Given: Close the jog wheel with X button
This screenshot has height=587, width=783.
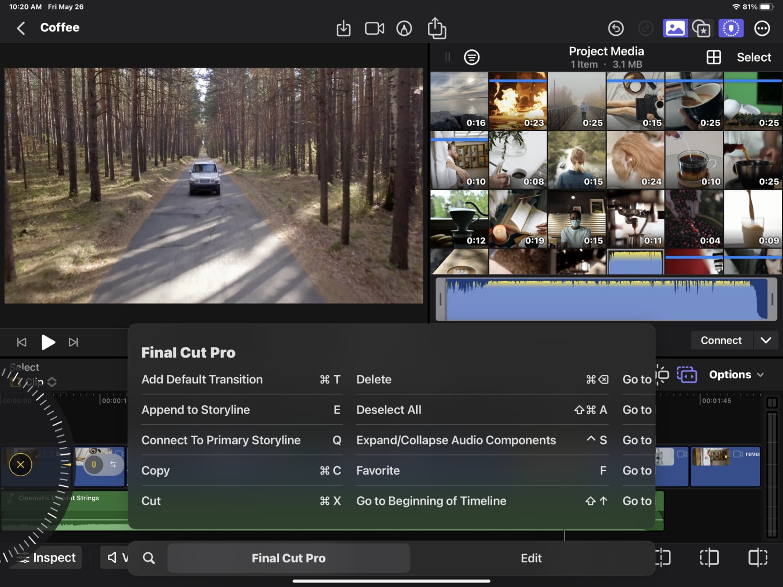Looking at the screenshot, I should tap(21, 464).
